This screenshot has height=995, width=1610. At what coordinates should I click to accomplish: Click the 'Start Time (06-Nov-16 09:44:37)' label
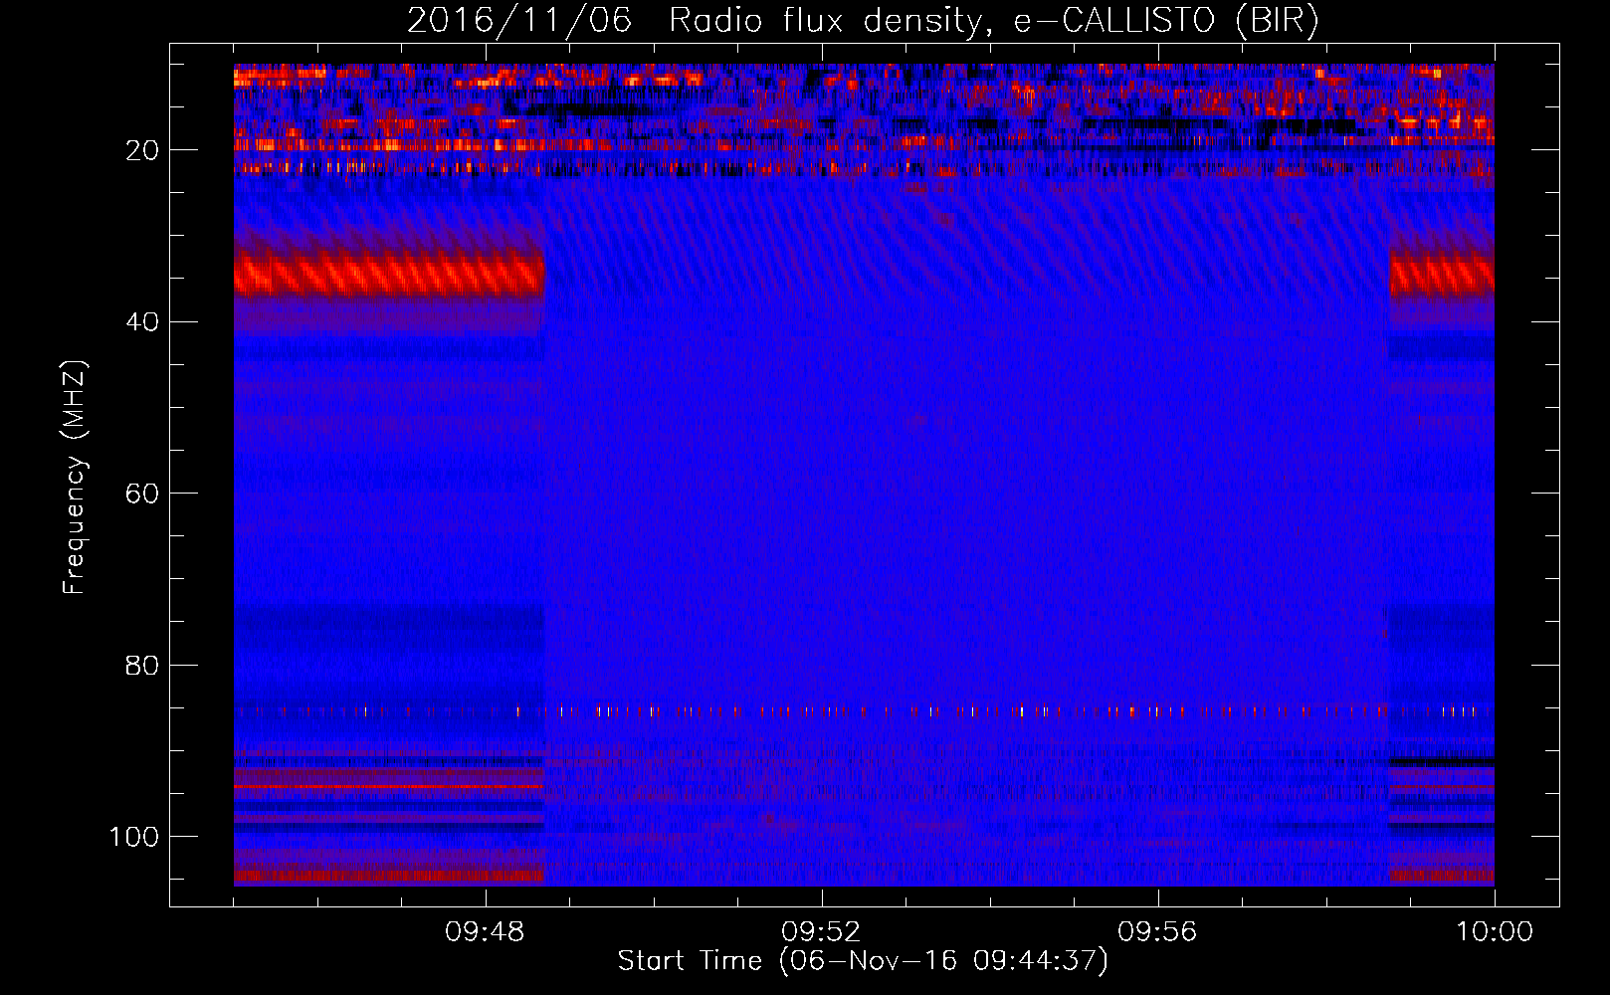[863, 961]
